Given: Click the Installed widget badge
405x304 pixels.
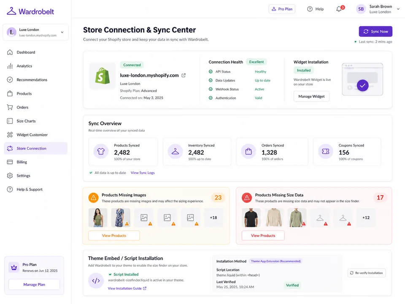Looking at the screenshot, I should click(304, 71).
